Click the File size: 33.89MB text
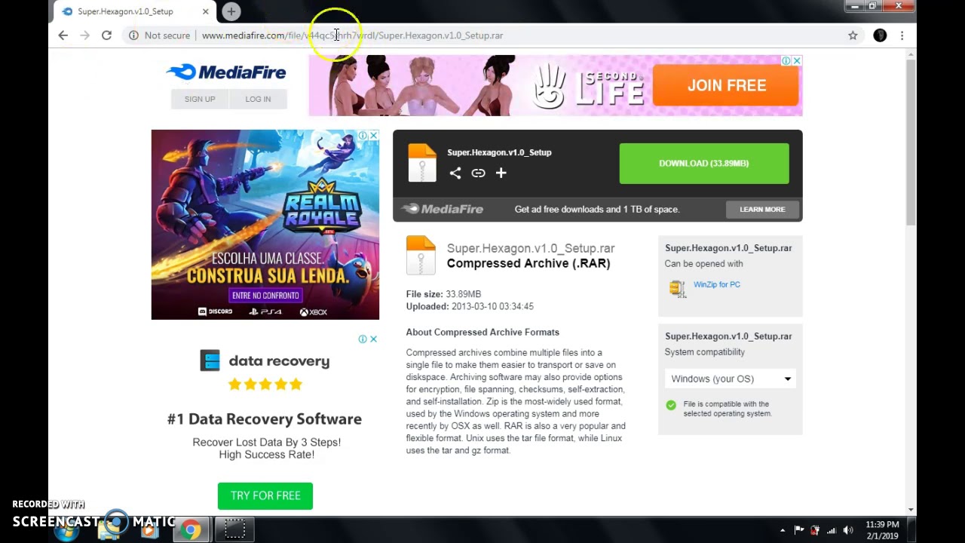The height and width of the screenshot is (543, 965). click(443, 294)
